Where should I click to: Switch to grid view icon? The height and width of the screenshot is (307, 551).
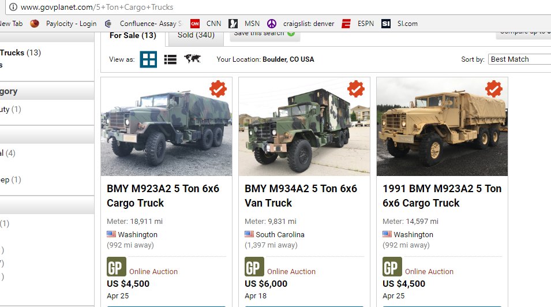coord(148,59)
